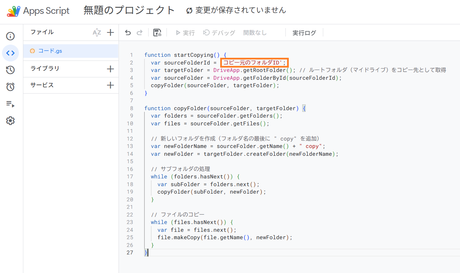
Task: Open the Overview info icon in sidebar
Action: point(10,36)
